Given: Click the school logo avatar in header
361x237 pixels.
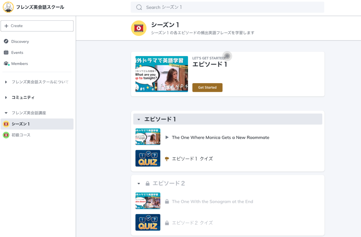Looking at the screenshot, I should (x=8, y=7).
